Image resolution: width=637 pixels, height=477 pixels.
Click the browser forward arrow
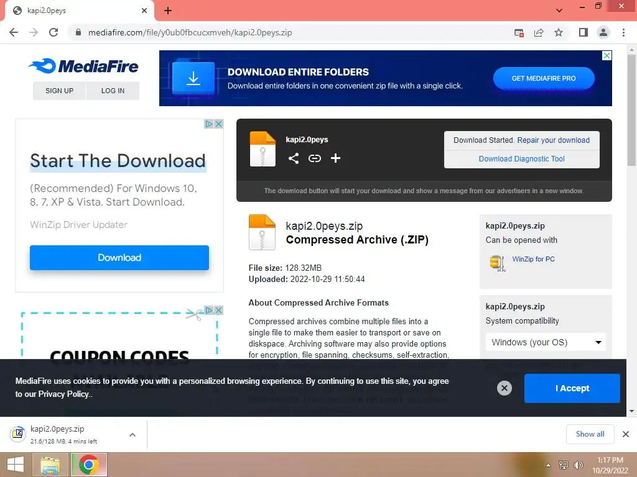[34, 32]
